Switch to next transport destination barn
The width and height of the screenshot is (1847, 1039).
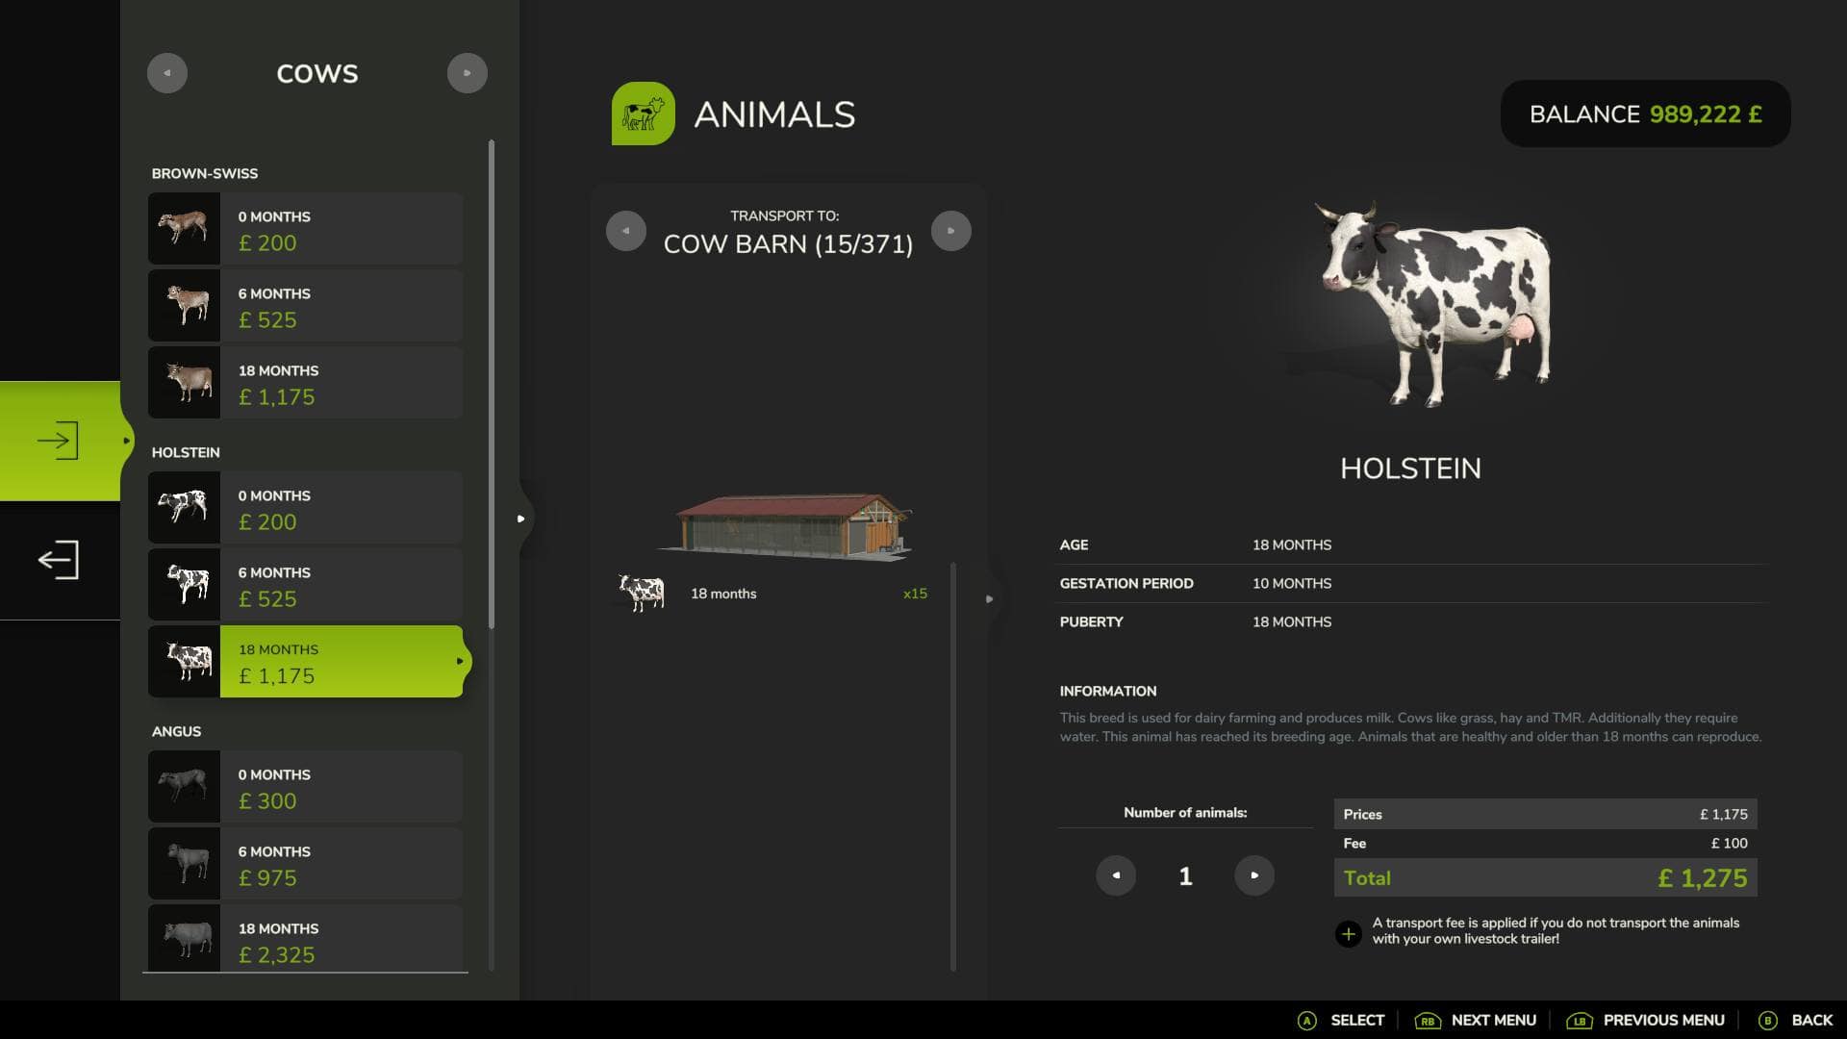click(950, 231)
